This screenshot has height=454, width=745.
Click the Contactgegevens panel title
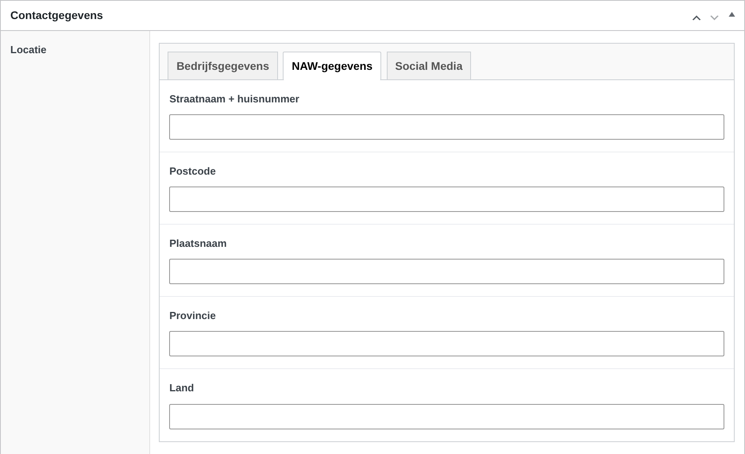56,15
